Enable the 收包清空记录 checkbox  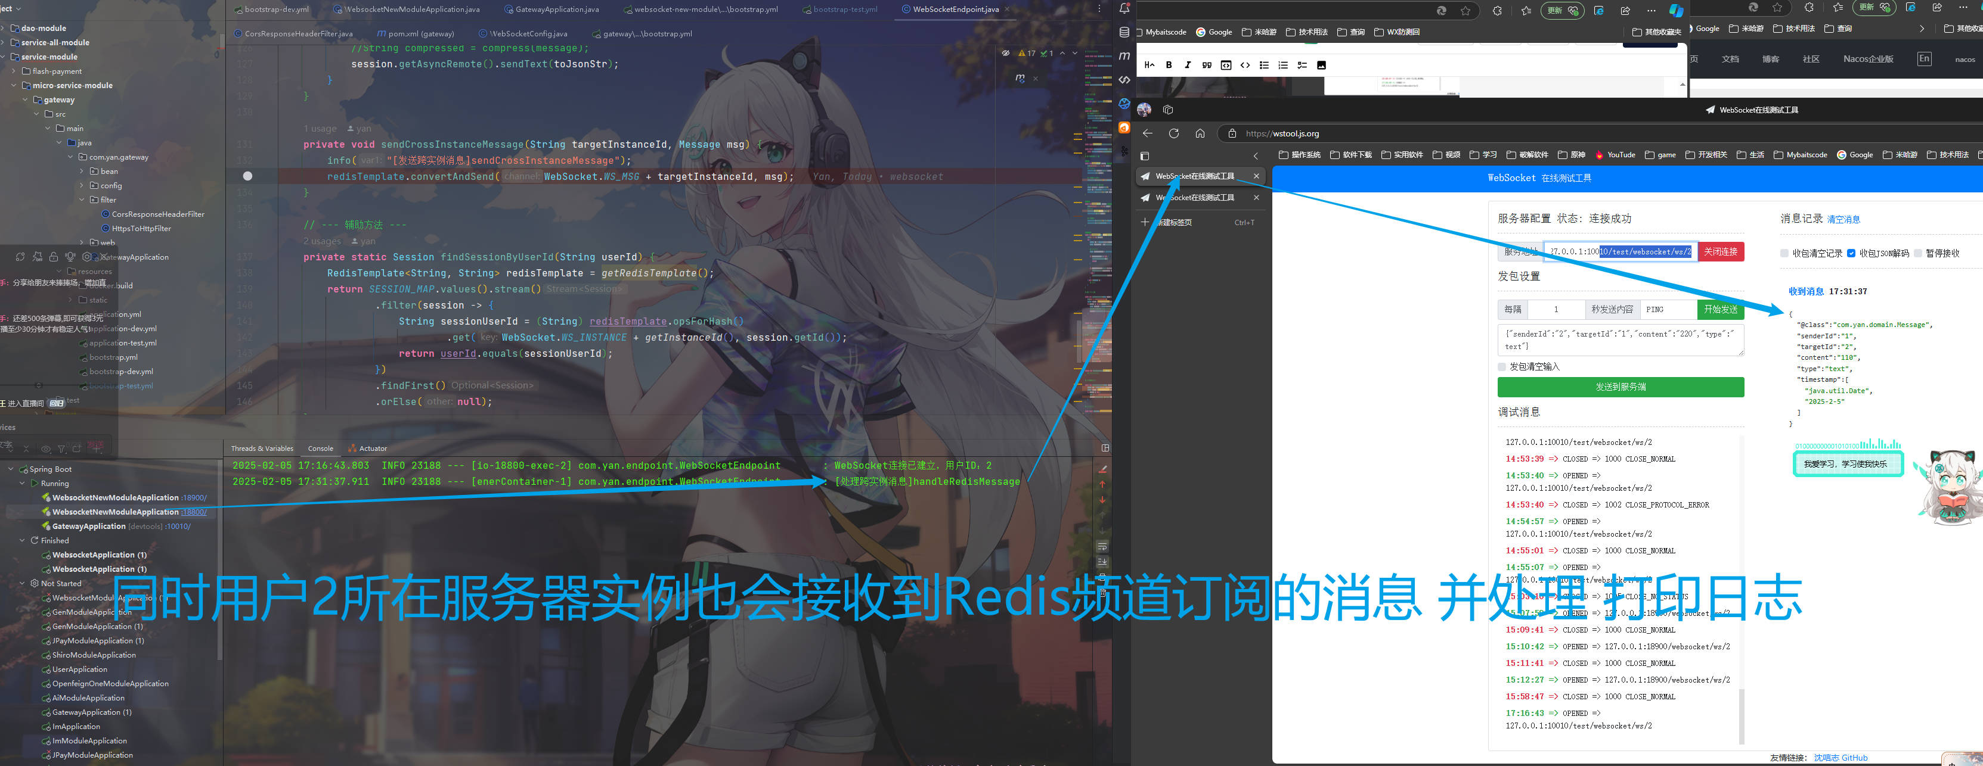click(x=1784, y=253)
